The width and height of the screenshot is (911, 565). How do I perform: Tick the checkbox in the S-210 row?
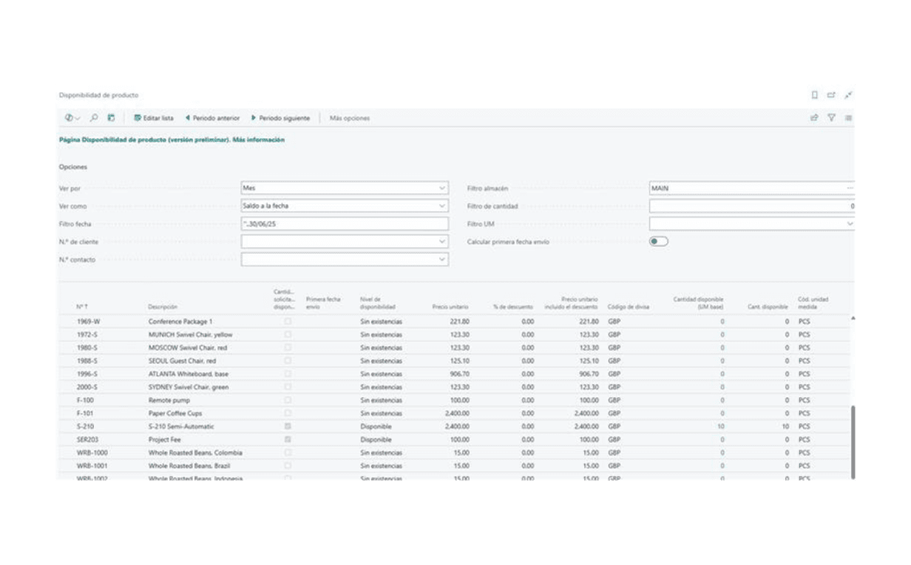(x=288, y=427)
